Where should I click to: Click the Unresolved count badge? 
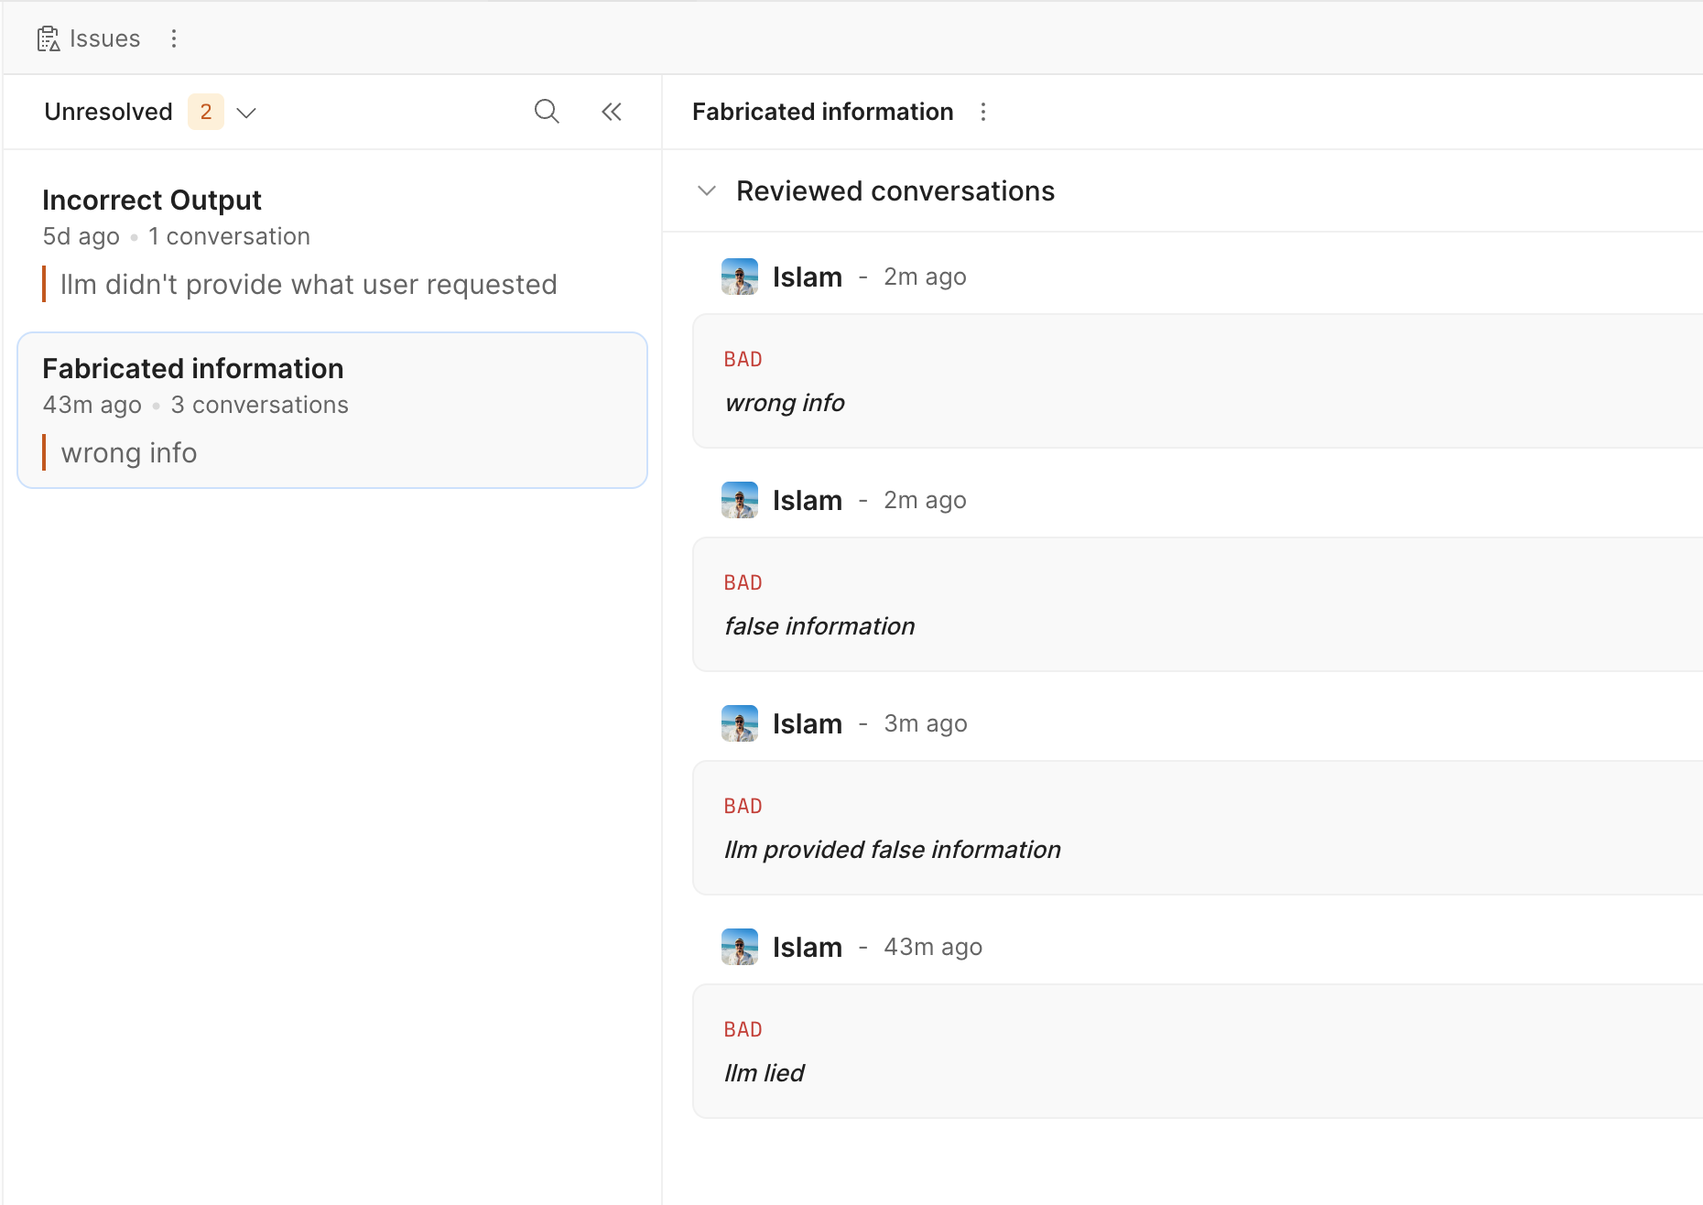coord(205,111)
